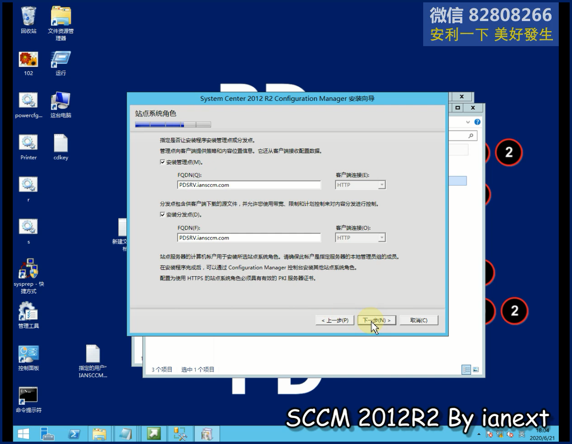Open the taskbar clock showing 18:04
The image size is (572, 444).
[543, 434]
